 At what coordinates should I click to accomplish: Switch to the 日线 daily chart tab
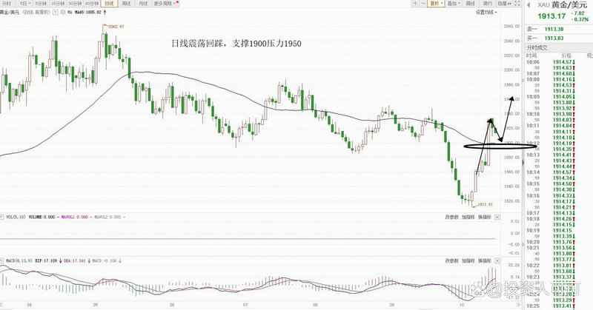108,4
